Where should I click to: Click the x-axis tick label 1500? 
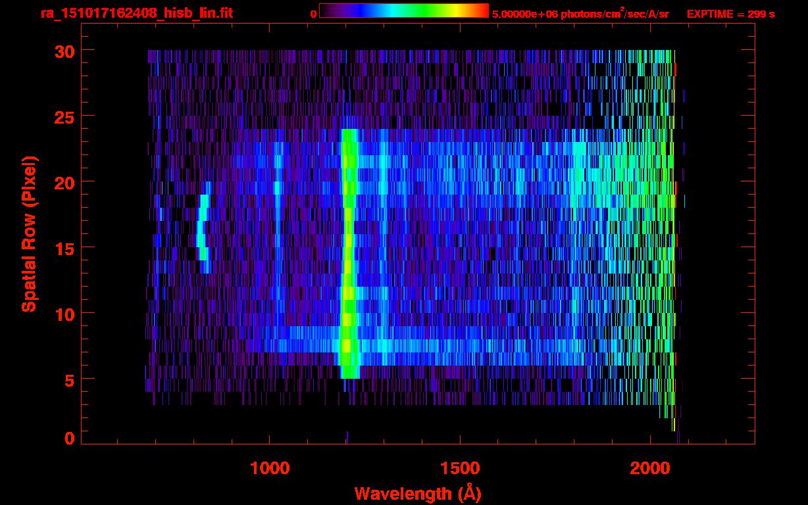coord(460,468)
